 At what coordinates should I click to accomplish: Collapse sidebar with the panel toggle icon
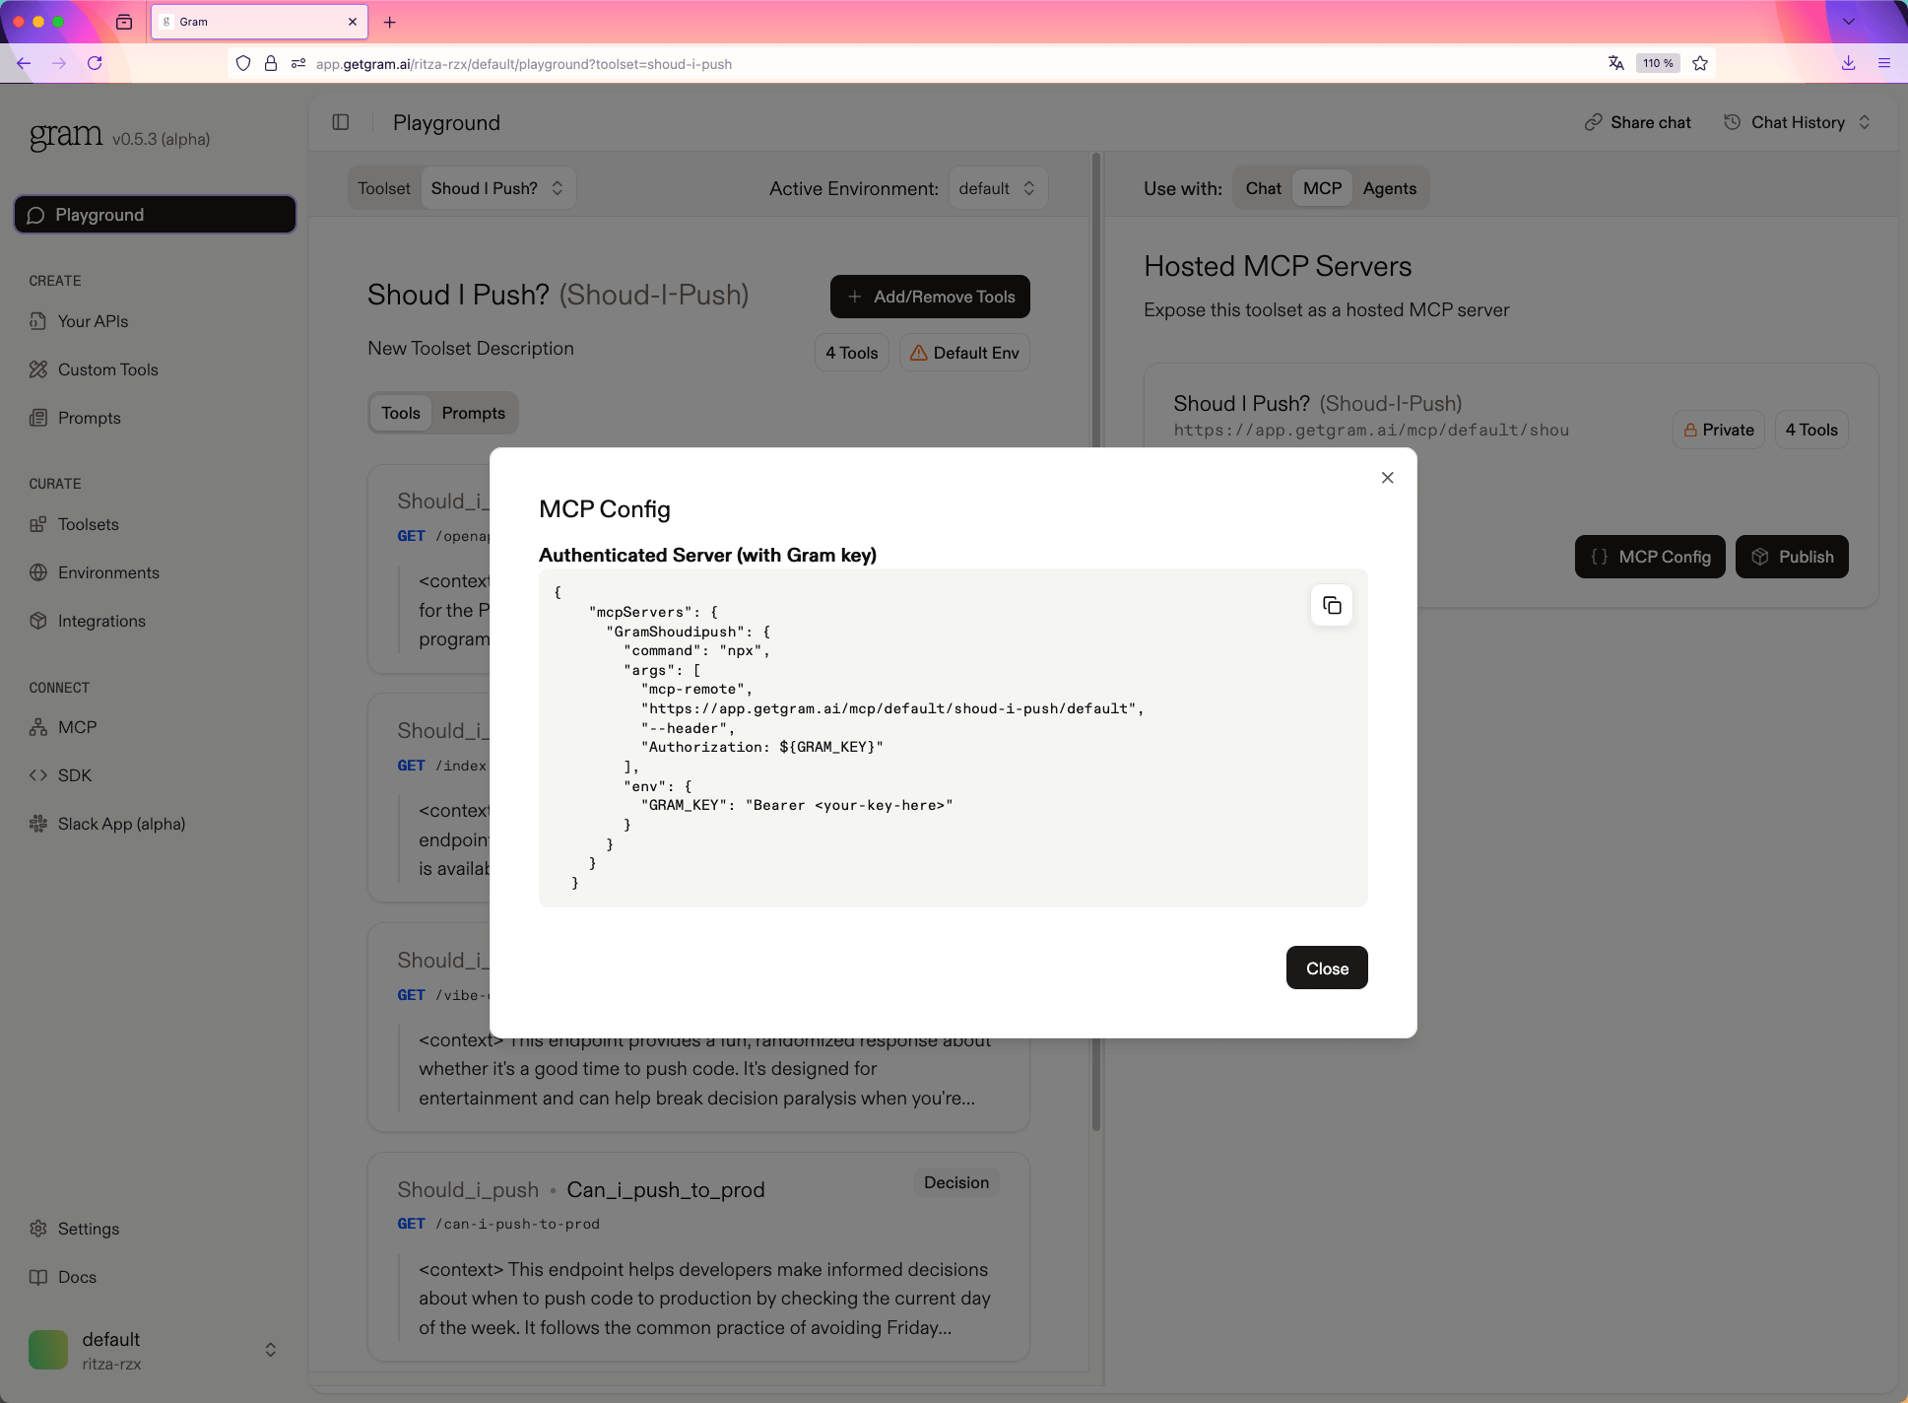pos(341,122)
